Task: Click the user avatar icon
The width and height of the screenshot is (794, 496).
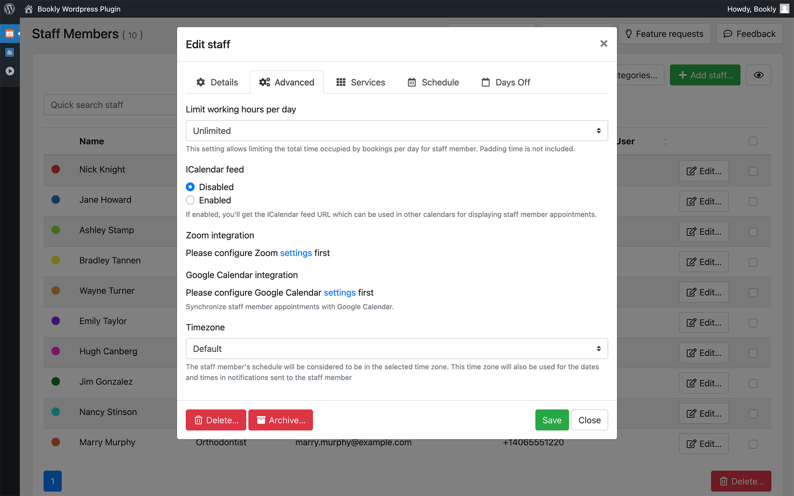Action: coord(784,9)
